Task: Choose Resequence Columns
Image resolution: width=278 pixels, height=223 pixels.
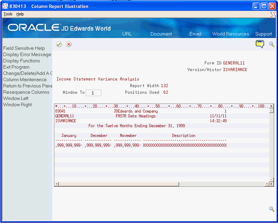Action: 26,92
